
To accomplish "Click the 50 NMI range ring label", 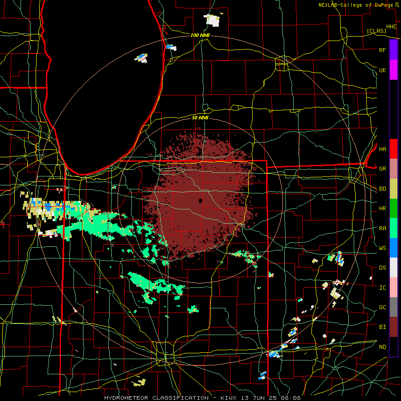I will tap(200, 118).
